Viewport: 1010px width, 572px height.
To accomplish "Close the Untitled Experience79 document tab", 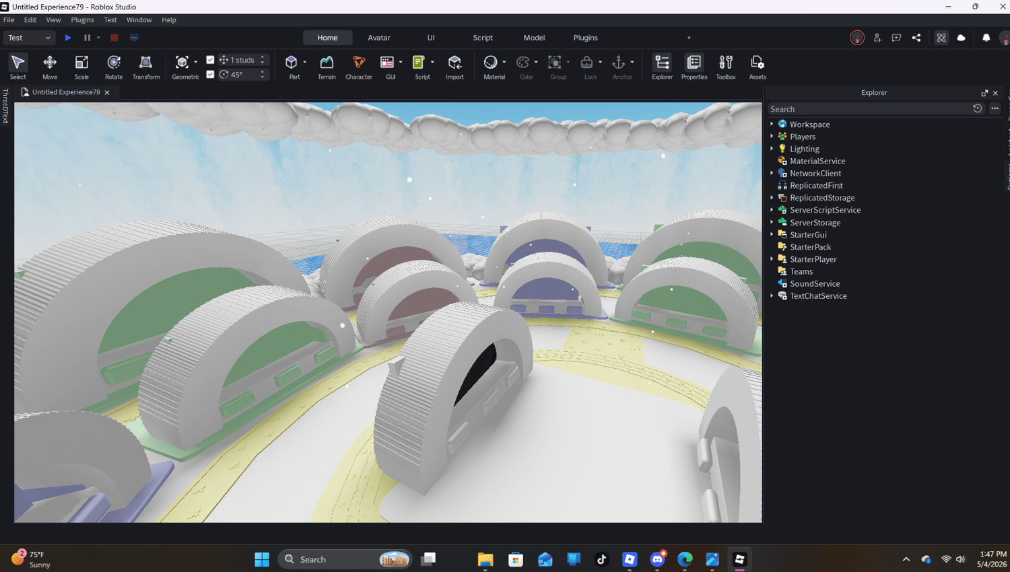I will click(107, 92).
